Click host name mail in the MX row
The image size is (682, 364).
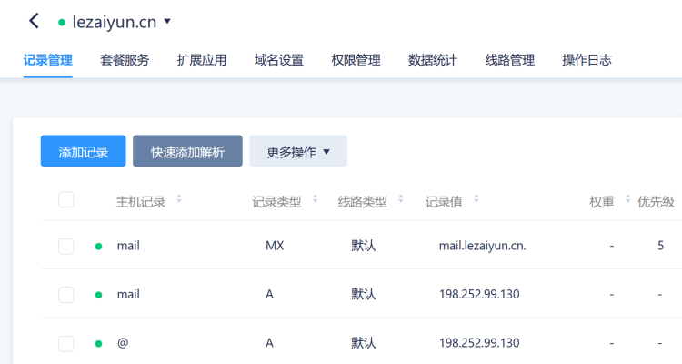[x=128, y=246]
